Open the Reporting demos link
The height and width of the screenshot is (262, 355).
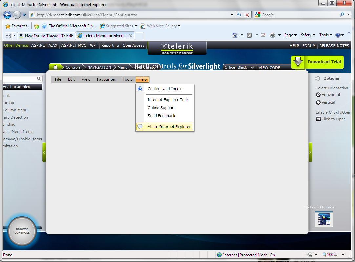(x=110, y=45)
